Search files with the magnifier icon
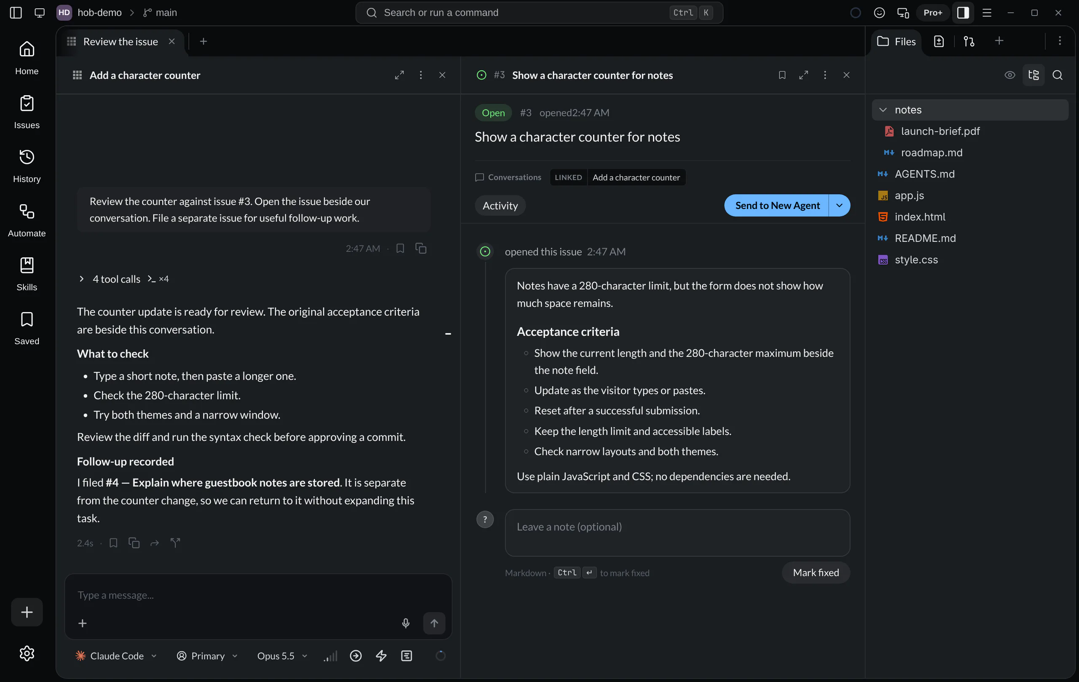This screenshot has height=682, width=1079. [x=1057, y=75]
